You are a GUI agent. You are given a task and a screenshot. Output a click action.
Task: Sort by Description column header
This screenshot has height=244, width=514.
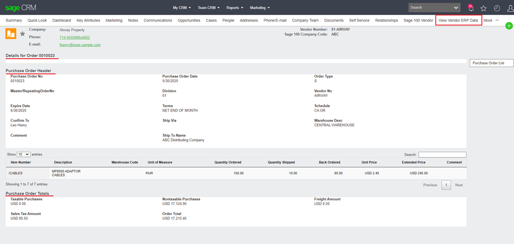(63, 162)
